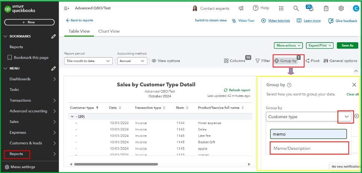Click the Save As button
Viewport: 362px width, 173px height.
tap(347, 46)
